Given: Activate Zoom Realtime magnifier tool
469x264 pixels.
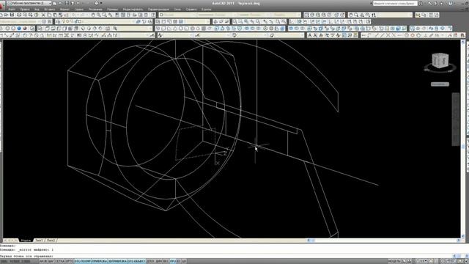Looking at the screenshot, I should coord(99,15).
